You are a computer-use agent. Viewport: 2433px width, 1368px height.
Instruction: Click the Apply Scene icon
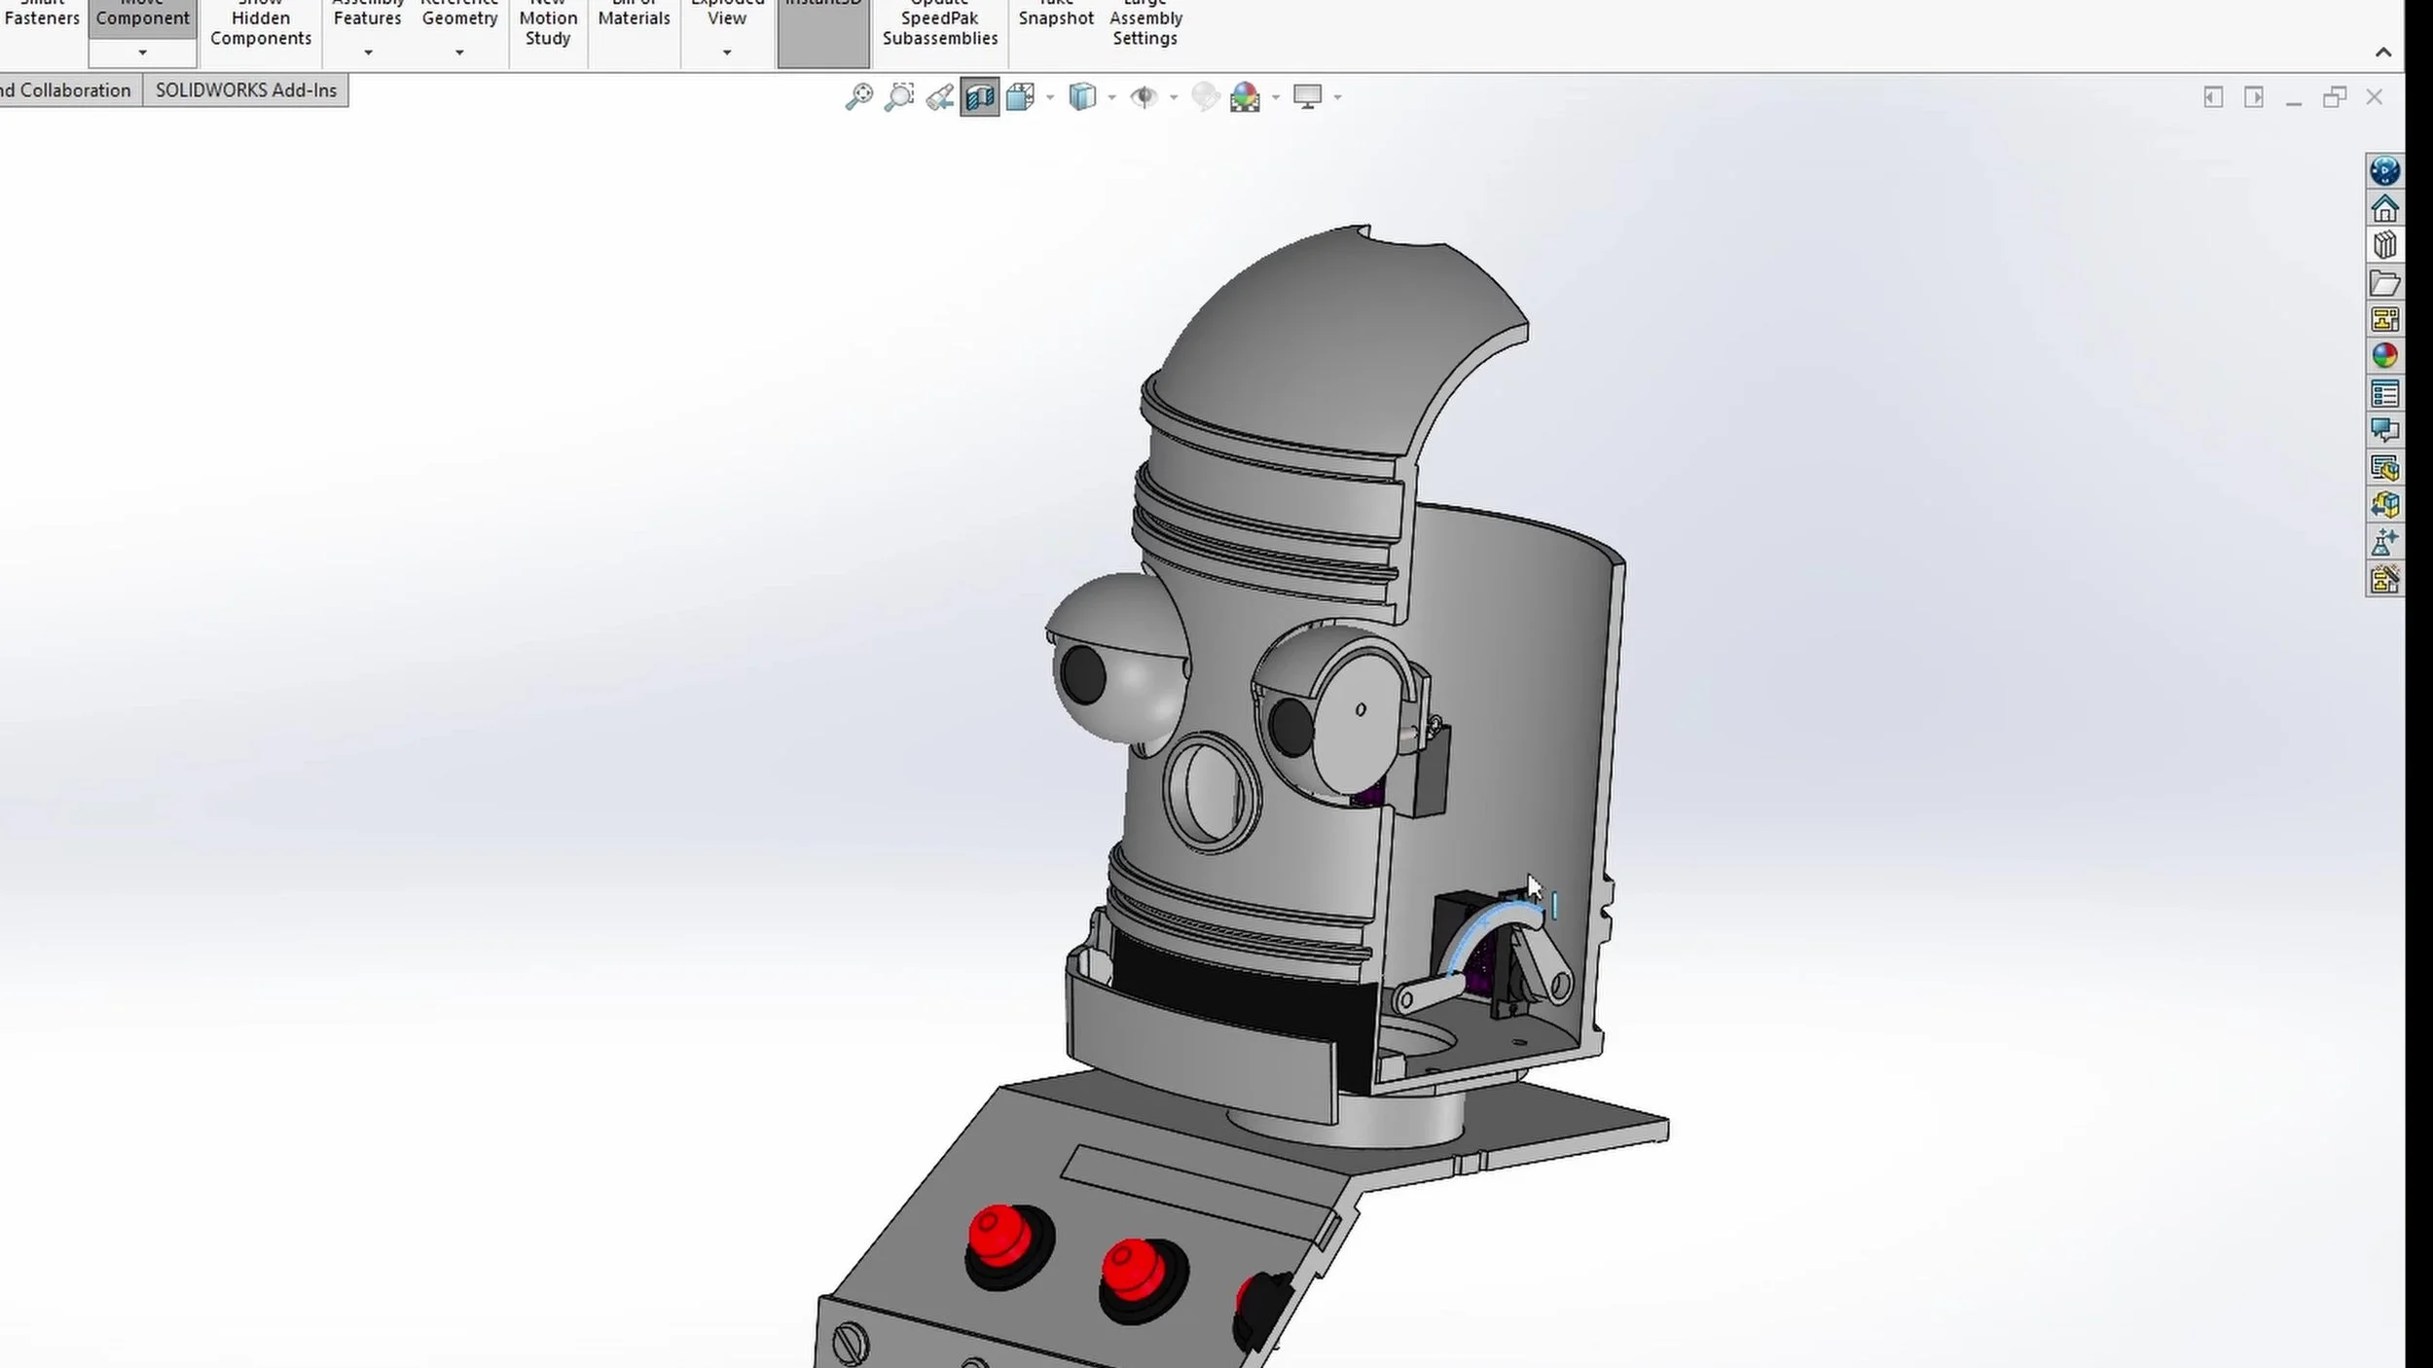(x=1246, y=97)
